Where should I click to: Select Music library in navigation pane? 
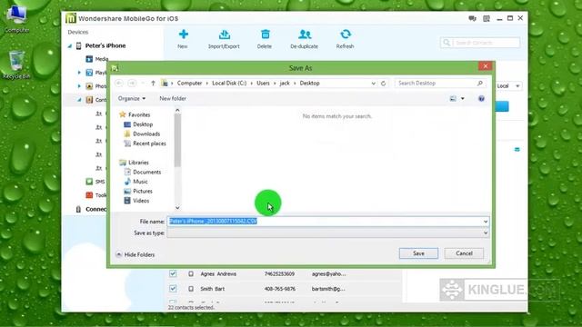pyautogui.click(x=136, y=182)
